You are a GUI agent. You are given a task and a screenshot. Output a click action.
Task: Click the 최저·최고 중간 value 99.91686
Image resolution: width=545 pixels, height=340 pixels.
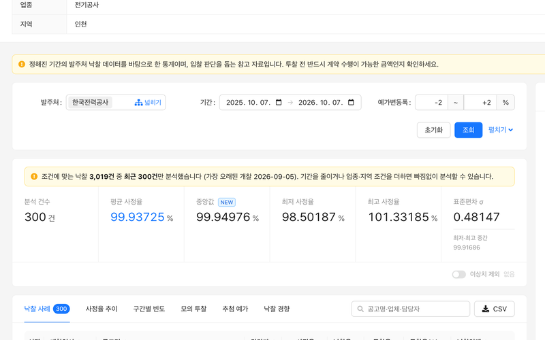click(467, 248)
